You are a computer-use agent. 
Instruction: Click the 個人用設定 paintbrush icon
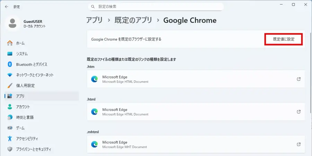point(10,86)
